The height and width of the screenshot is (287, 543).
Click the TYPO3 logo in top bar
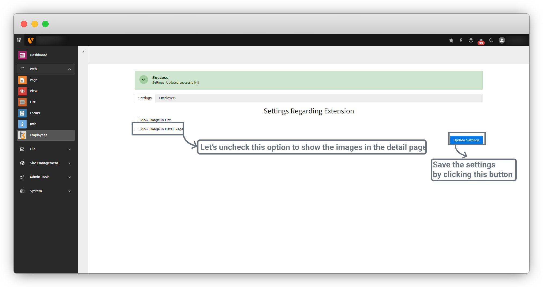pyautogui.click(x=31, y=40)
